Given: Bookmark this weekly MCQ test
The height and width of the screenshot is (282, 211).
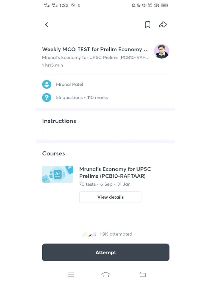Looking at the screenshot, I should coord(148,25).
